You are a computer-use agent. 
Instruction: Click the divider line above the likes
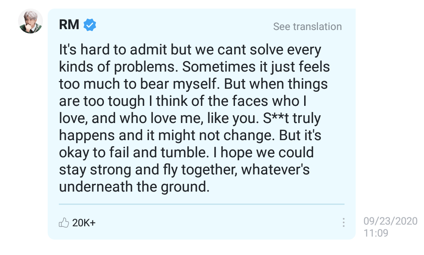click(201, 204)
